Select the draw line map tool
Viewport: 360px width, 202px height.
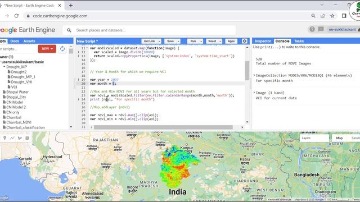(x=12, y=138)
